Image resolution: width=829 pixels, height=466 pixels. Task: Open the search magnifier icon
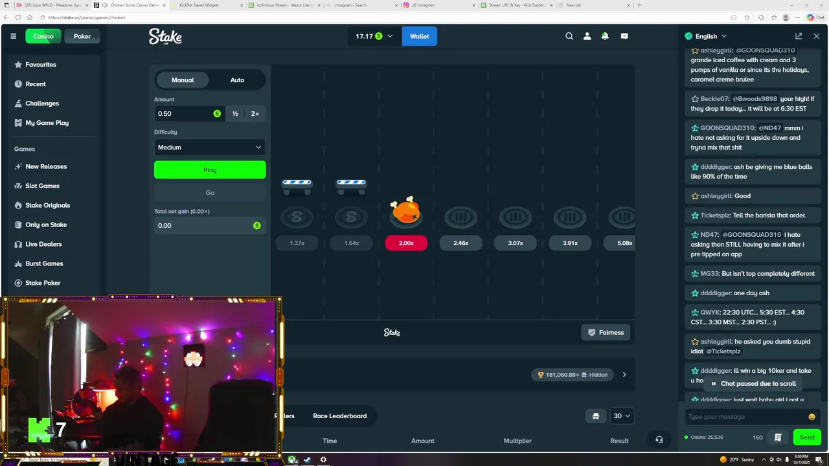point(569,36)
